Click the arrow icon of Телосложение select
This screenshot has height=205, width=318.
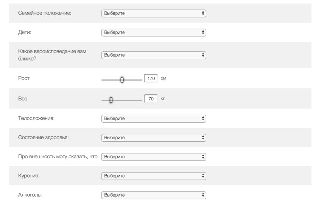pos(203,118)
